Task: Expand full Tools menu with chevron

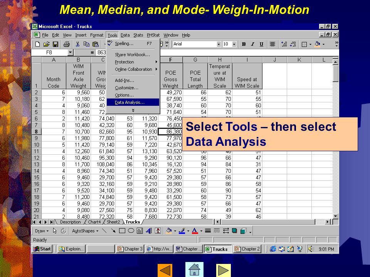Action: click(133, 110)
